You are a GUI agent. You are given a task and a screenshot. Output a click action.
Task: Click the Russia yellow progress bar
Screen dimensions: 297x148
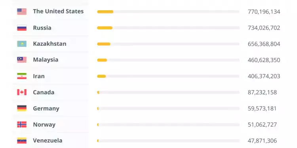(x=105, y=28)
